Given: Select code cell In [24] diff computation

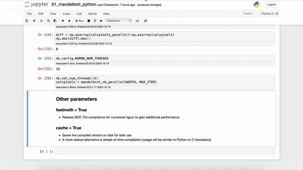Looking at the screenshot, I should (x=165, y=37).
